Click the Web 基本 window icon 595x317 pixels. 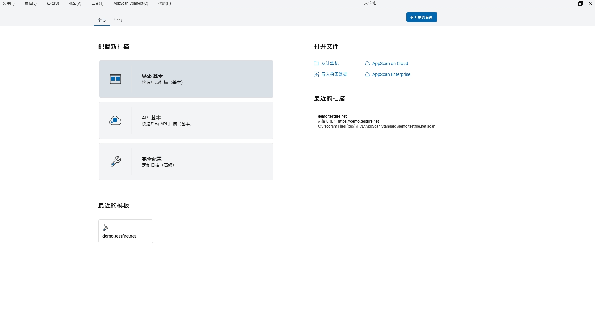[115, 79]
